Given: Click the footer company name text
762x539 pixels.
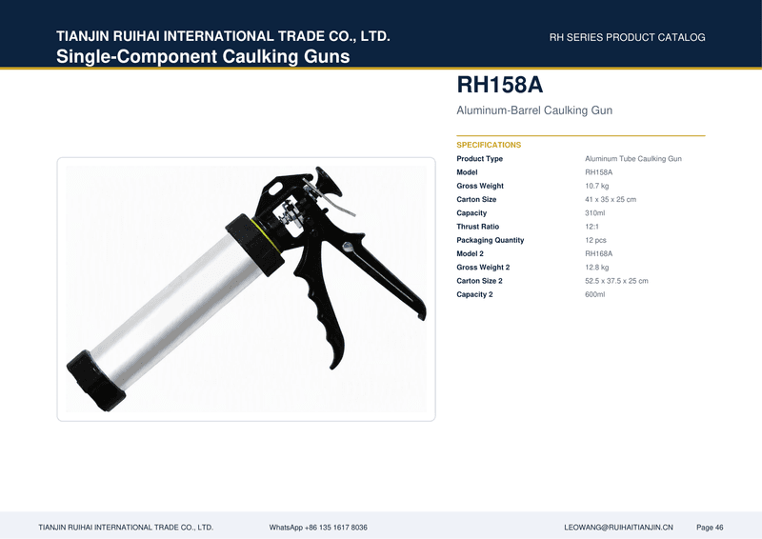Looking at the screenshot, I should coord(126,528).
